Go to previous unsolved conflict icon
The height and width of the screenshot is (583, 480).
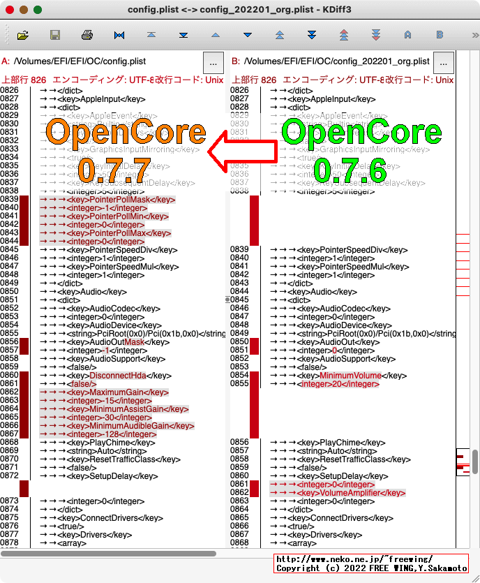(344, 35)
